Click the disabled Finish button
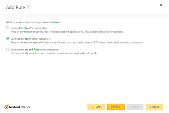This screenshot has width=169, height=113. pyautogui.click(x=135, y=107)
